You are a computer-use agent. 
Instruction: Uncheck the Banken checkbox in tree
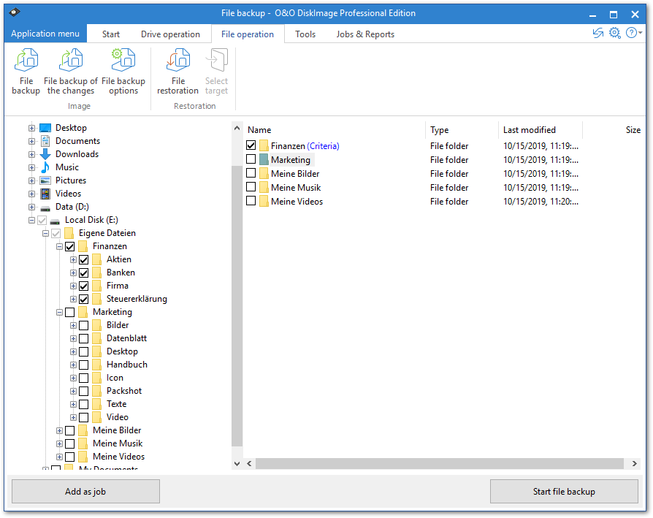[84, 273]
